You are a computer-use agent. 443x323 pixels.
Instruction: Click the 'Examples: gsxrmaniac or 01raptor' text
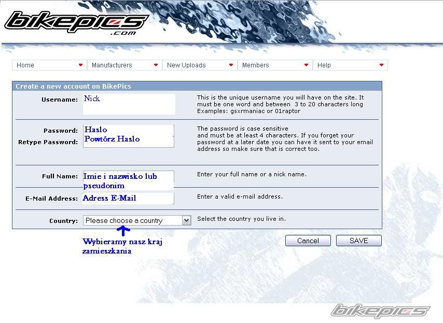(x=248, y=111)
